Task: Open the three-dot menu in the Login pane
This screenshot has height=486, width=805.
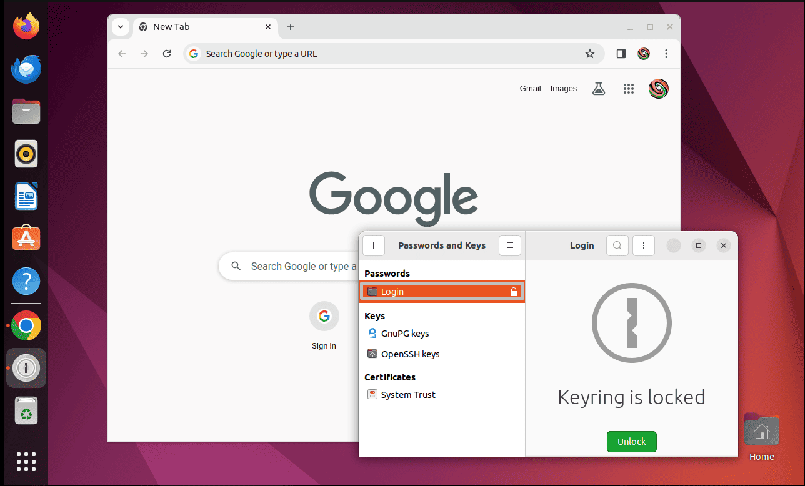Action: coord(643,245)
